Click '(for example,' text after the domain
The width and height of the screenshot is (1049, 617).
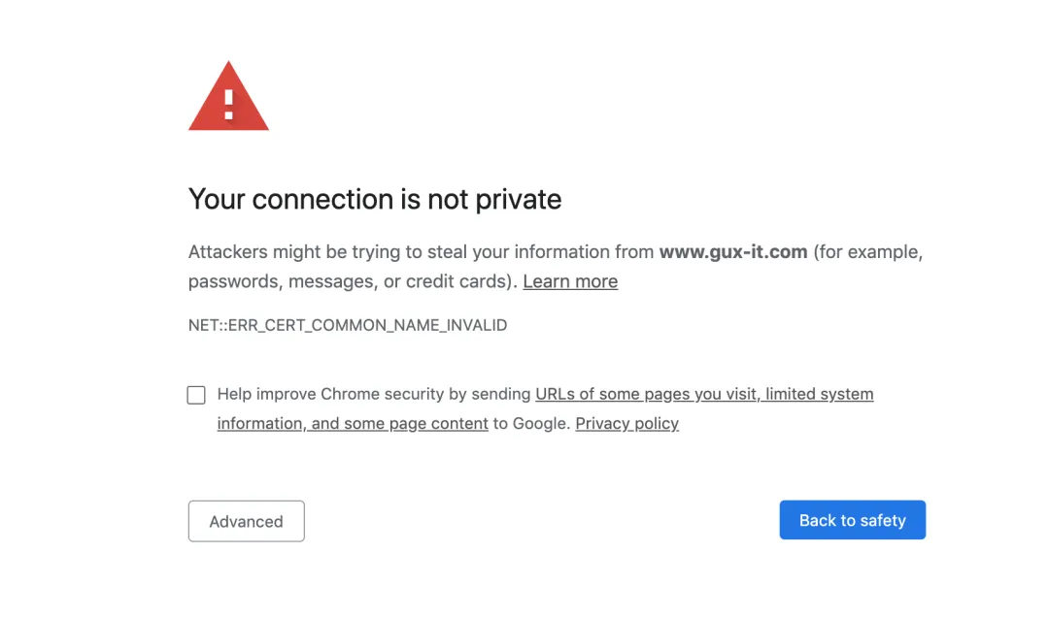pos(868,252)
